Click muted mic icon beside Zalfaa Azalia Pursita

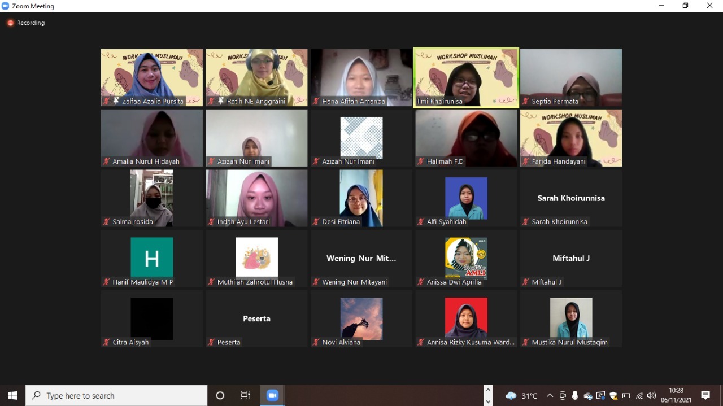click(106, 101)
